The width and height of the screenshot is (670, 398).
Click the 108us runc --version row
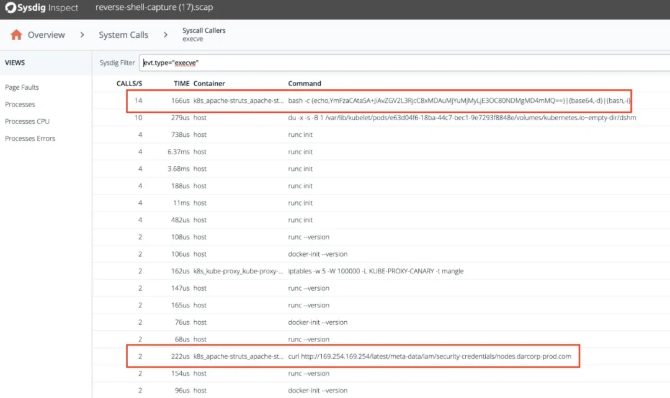point(381,237)
